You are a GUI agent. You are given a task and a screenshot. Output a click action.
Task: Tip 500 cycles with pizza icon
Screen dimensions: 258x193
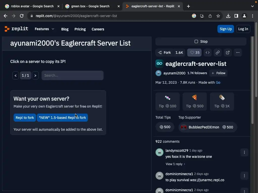pos(195,102)
